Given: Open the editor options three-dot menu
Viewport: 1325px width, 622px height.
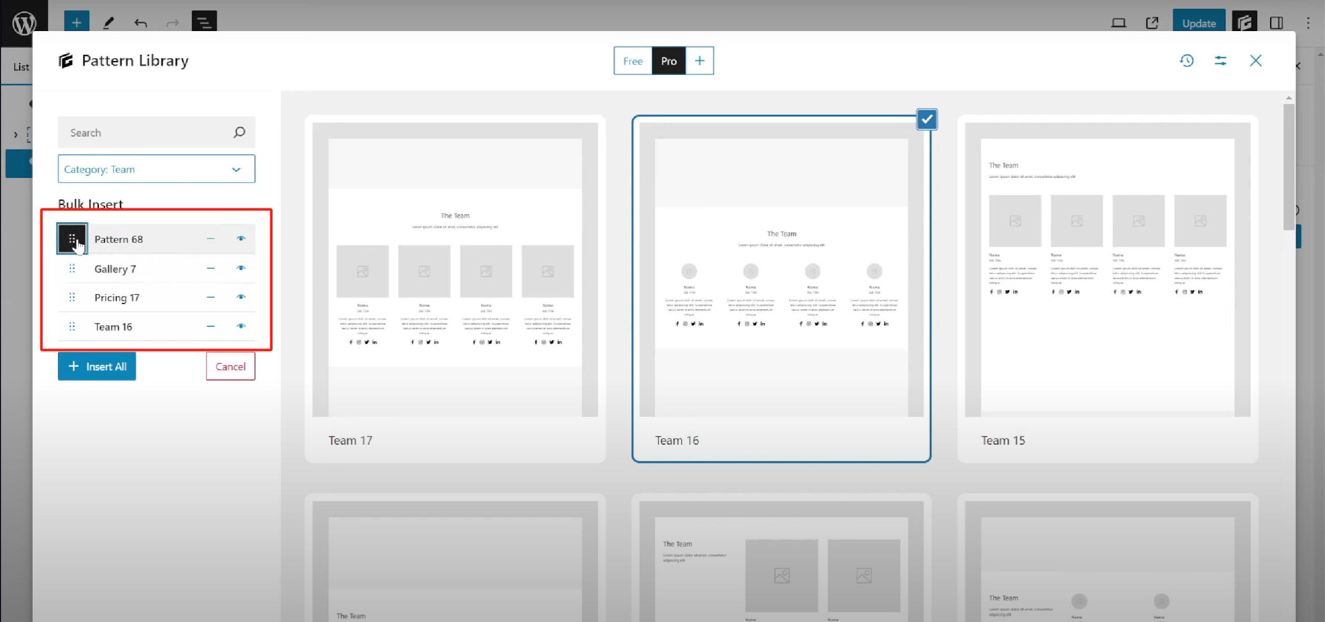Looking at the screenshot, I should tap(1308, 23).
